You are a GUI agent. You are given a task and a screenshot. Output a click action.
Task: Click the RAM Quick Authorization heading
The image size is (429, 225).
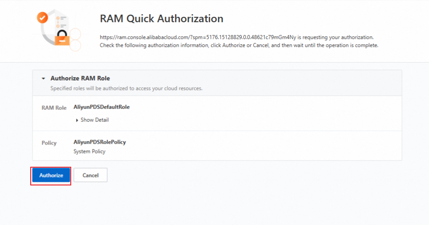pyautogui.click(x=162, y=19)
